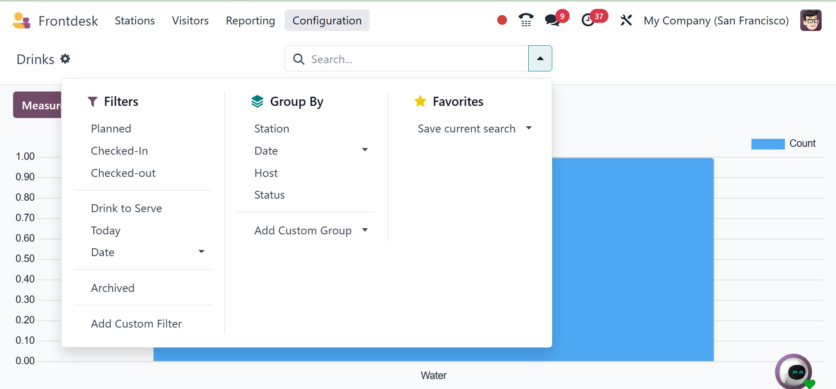The height and width of the screenshot is (389, 836).
Task: Click the user avatar in top bar
Action: (810, 20)
